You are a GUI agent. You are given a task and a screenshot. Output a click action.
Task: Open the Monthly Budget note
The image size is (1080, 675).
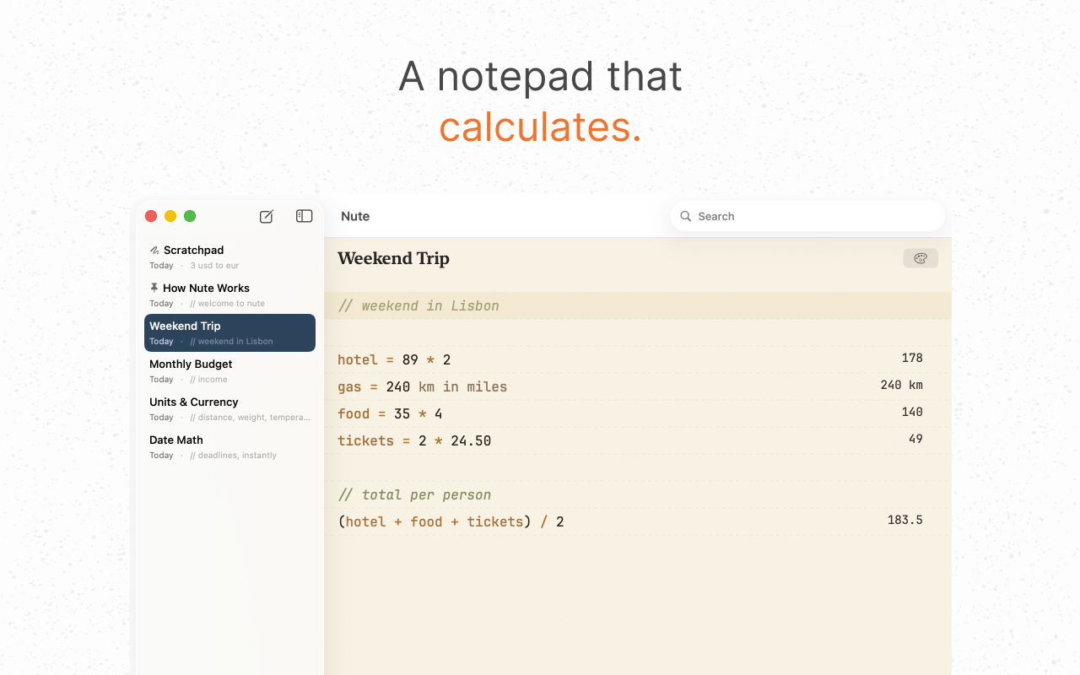click(229, 371)
